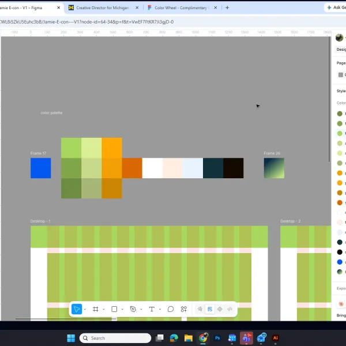
Task: Select the Desktop - 2 frame label
Action: point(291,221)
